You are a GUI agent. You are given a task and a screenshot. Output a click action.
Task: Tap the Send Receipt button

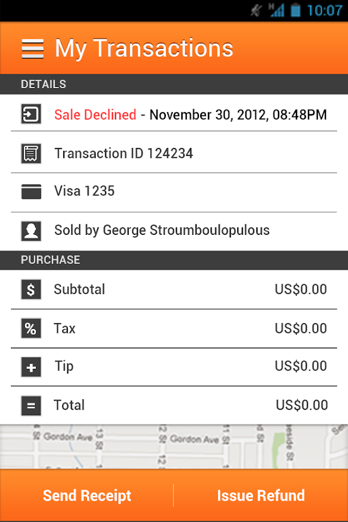87,496
